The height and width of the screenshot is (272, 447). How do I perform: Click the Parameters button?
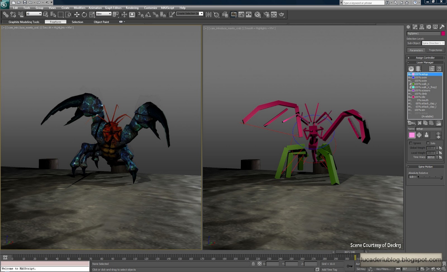(416, 50)
